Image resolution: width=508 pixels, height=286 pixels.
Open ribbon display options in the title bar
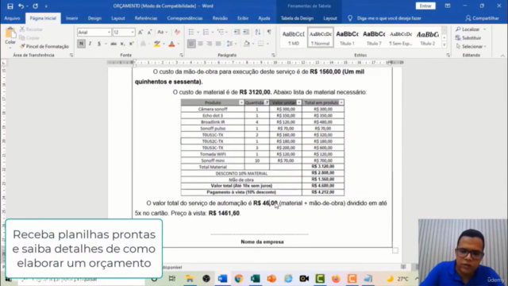click(448, 6)
